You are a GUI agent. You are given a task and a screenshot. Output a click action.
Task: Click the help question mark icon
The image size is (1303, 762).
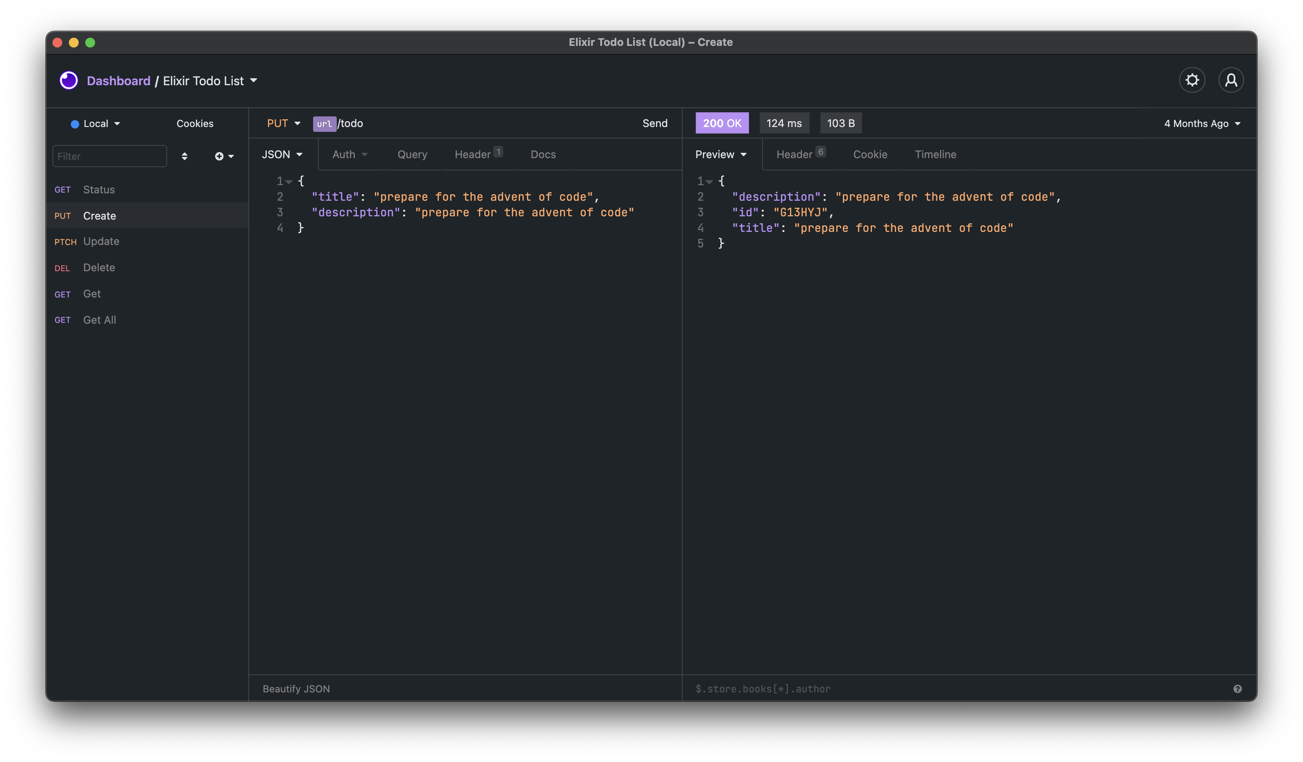pos(1237,689)
